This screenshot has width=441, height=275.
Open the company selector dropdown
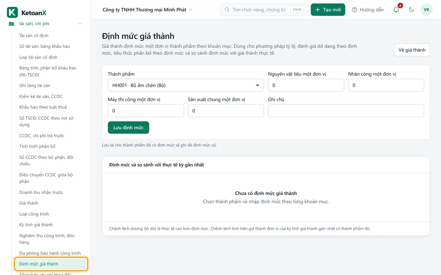(x=147, y=10)
